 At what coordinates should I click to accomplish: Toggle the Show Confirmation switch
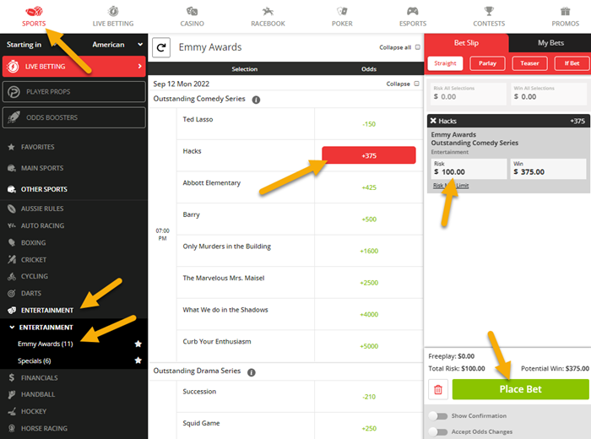pos(437,416)
